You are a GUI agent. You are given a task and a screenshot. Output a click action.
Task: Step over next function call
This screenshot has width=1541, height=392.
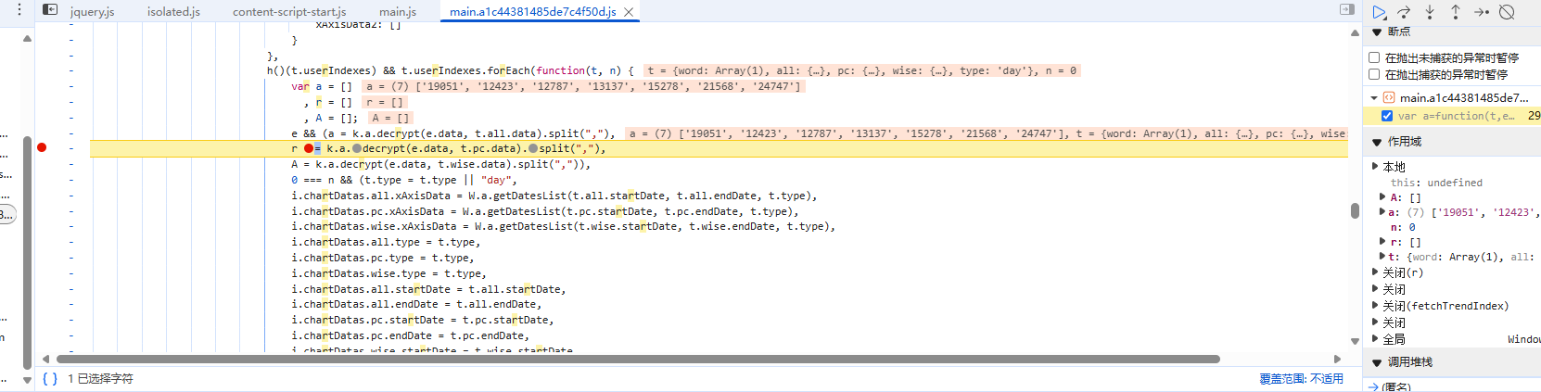(1404, 12)
